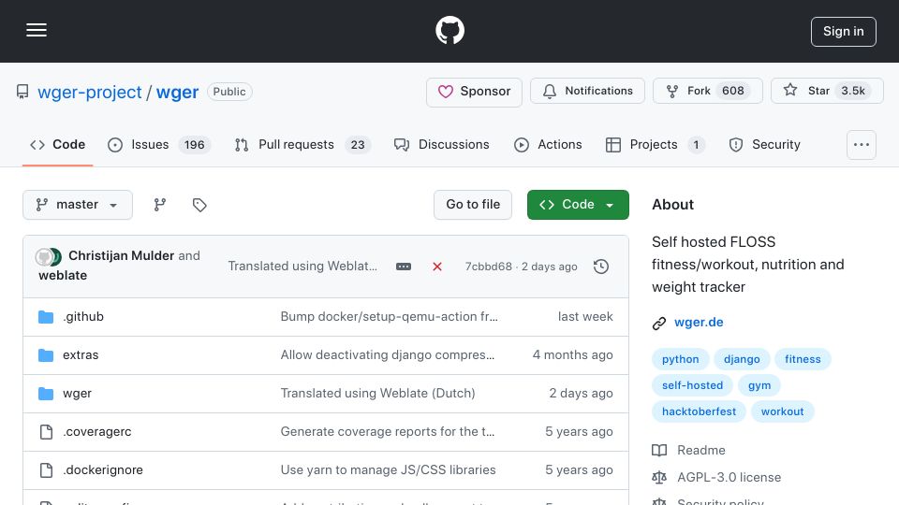Select the self-hosted topic tag
Viewport: 899px width, 505px height.
692,386
